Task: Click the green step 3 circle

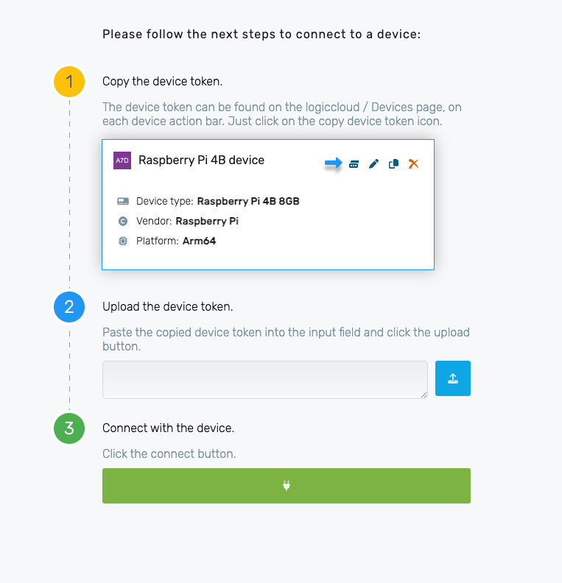Action: click(x=69, y=428)
